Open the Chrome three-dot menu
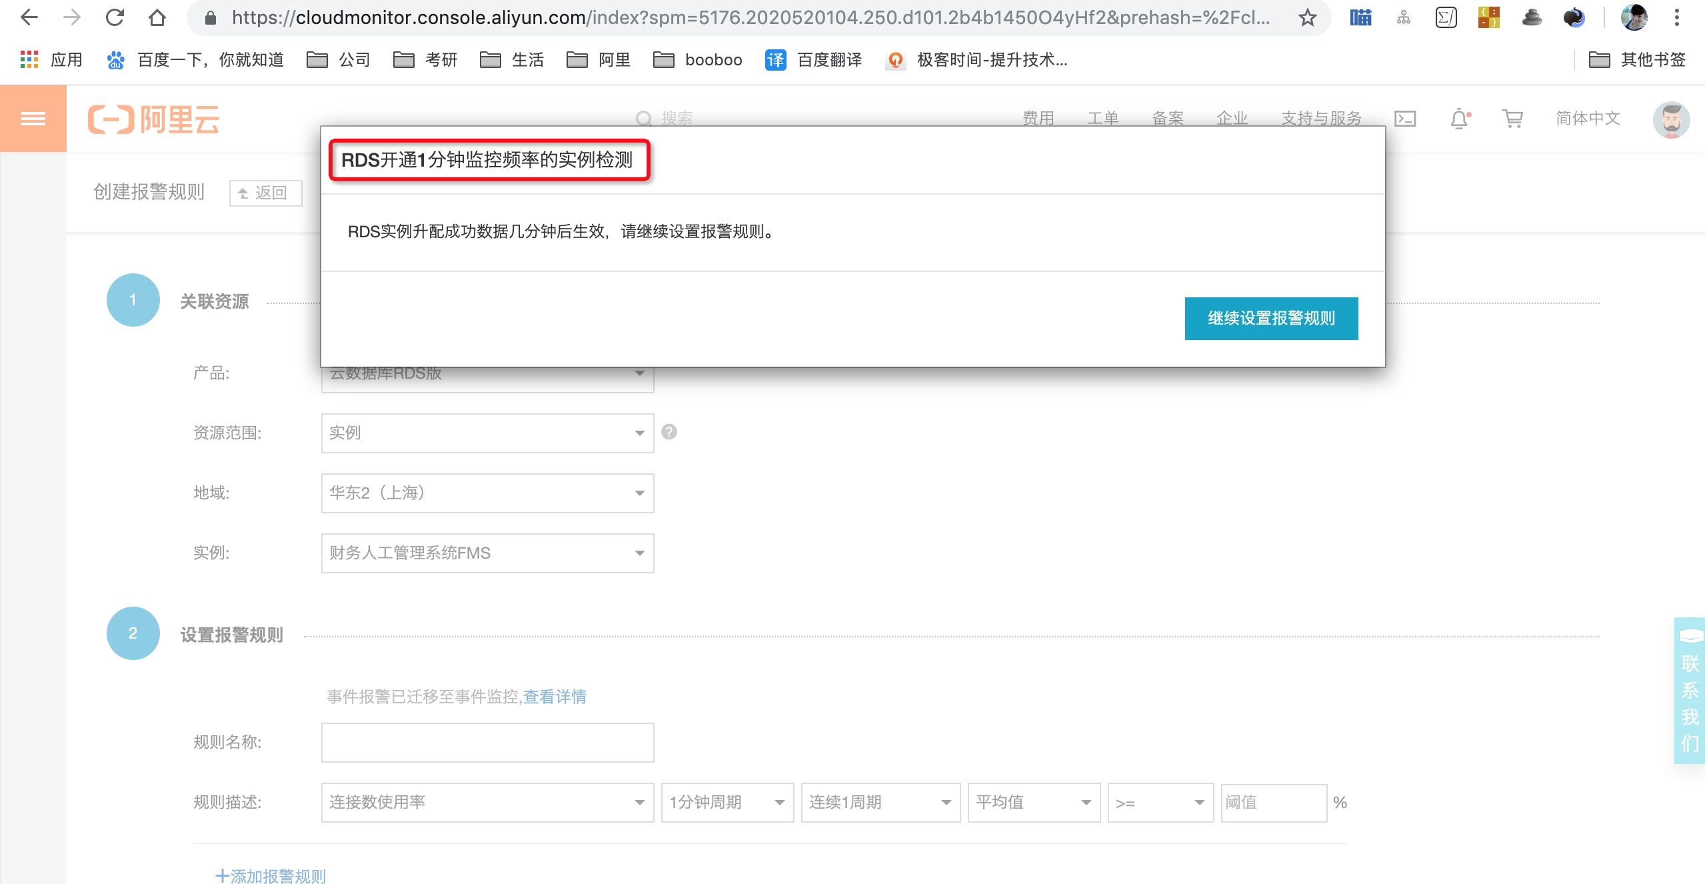 (x=1676, y=17)
